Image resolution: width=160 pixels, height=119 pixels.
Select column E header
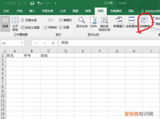pos(83,51)
